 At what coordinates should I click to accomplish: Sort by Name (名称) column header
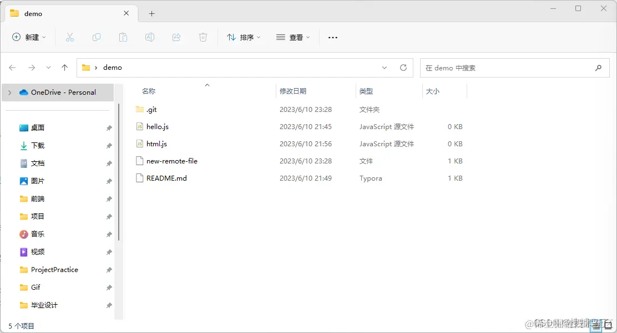[149, 91]
